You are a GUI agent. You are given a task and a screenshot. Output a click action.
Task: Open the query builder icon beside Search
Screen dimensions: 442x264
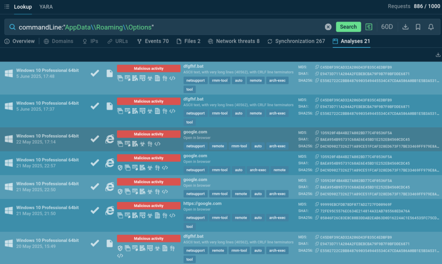click(369, 27)
